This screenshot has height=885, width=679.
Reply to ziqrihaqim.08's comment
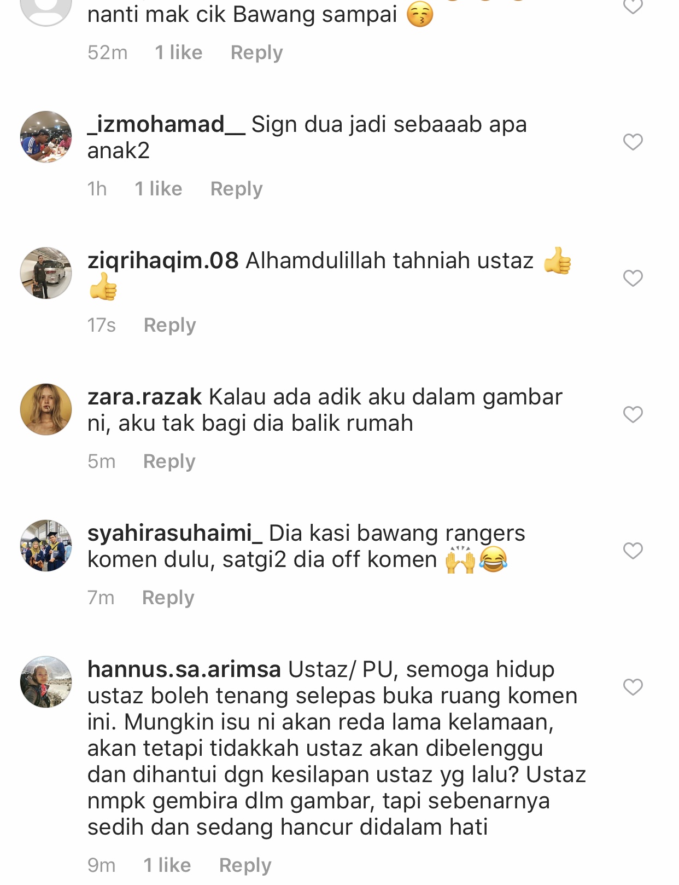[x=169, y=325]
